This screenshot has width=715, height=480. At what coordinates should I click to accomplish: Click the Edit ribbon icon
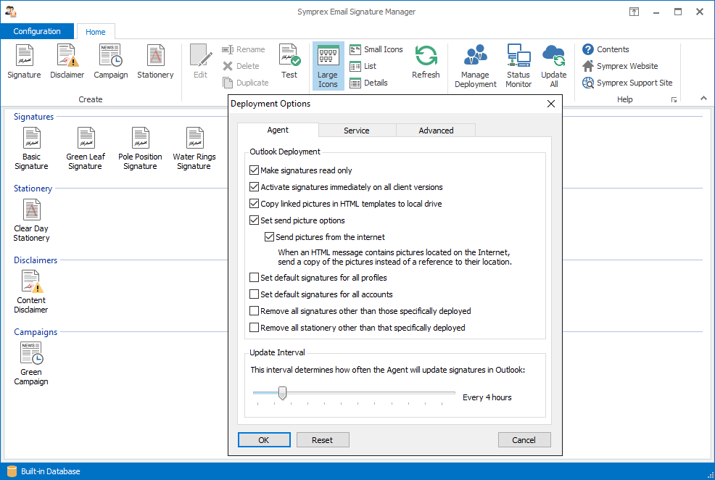(x=201, y=62)
